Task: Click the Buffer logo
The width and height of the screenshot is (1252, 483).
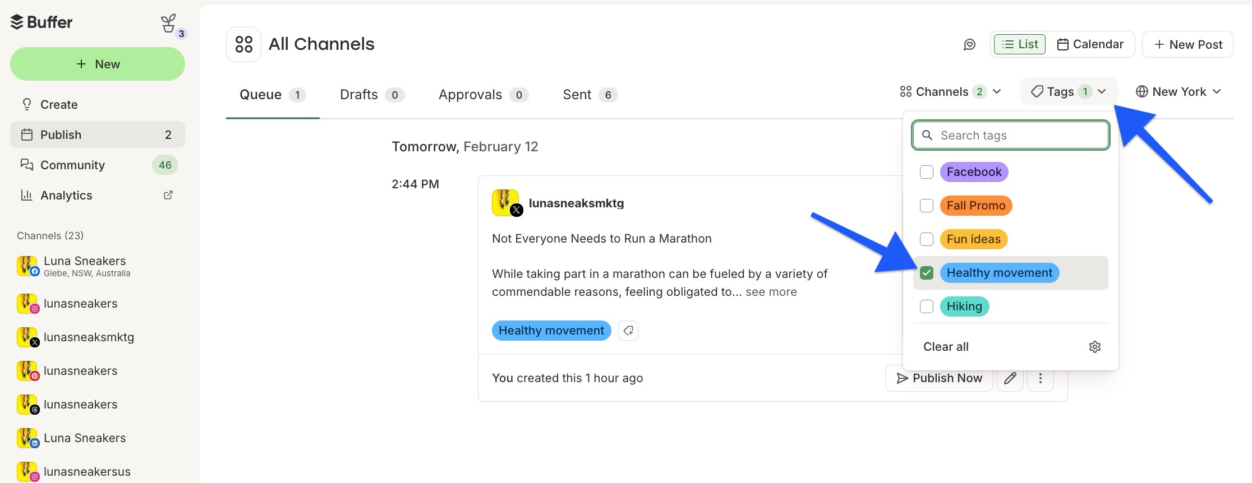Action: pos(42,22)
